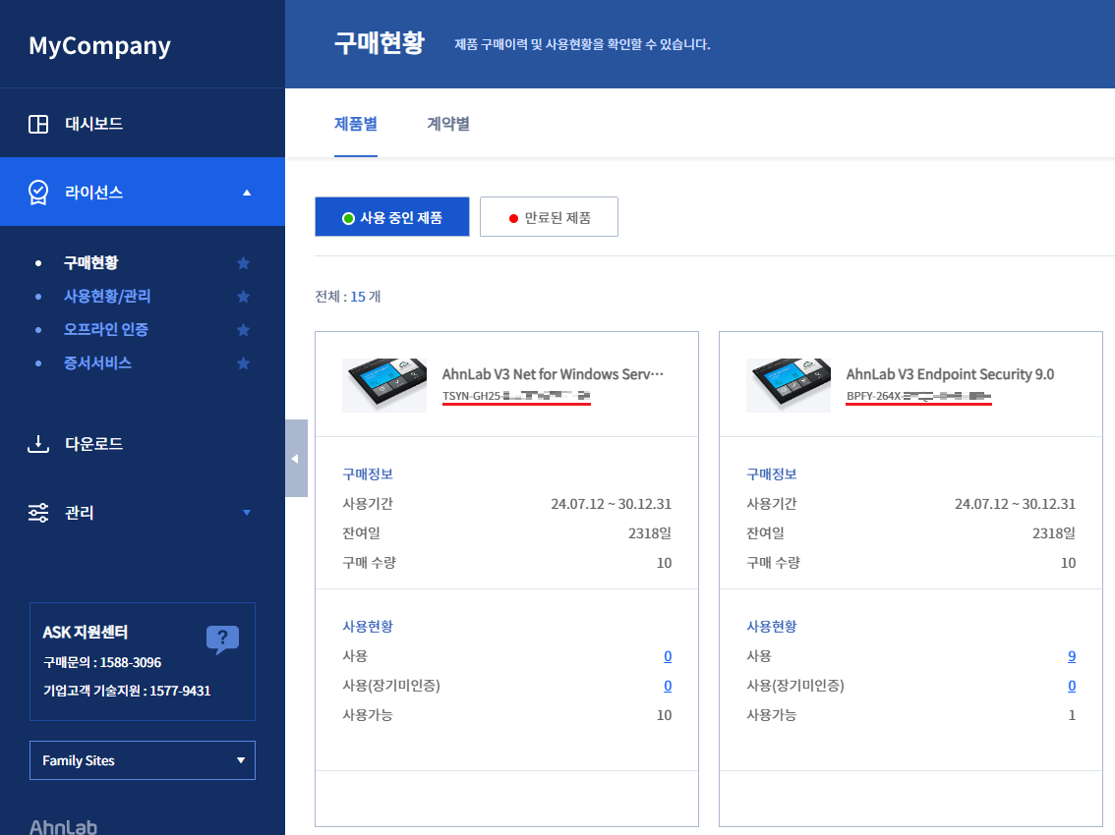Open 사용(장기미인증) count in V3 Net card
1115x835 pixels.
tap(668, 686)
